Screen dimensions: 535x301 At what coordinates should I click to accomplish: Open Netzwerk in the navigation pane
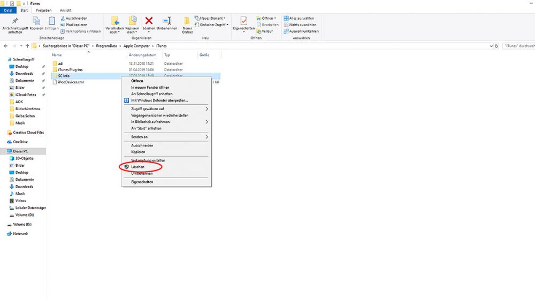click(x=20, y=234)
